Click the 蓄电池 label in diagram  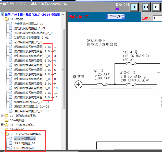[x=78, y=76]
